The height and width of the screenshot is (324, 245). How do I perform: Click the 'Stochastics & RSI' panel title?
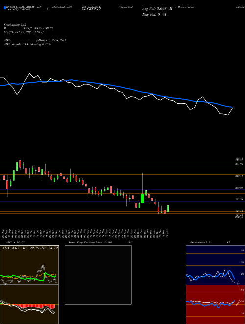pyautogui.click(x=210, y=243)
